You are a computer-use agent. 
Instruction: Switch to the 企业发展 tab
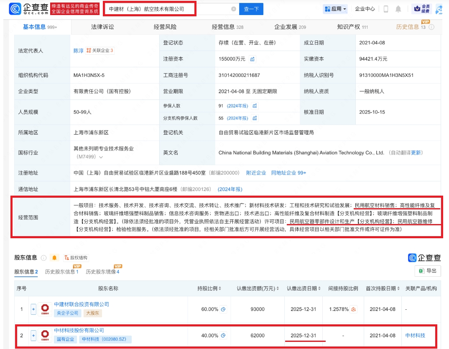point(290,27)
